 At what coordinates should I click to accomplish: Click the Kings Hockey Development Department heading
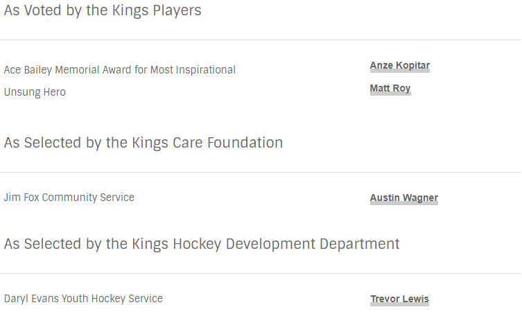coord(202,244)
